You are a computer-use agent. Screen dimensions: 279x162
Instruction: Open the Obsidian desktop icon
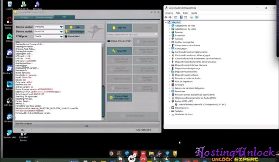pyautogui.click(x=37, y=5)
